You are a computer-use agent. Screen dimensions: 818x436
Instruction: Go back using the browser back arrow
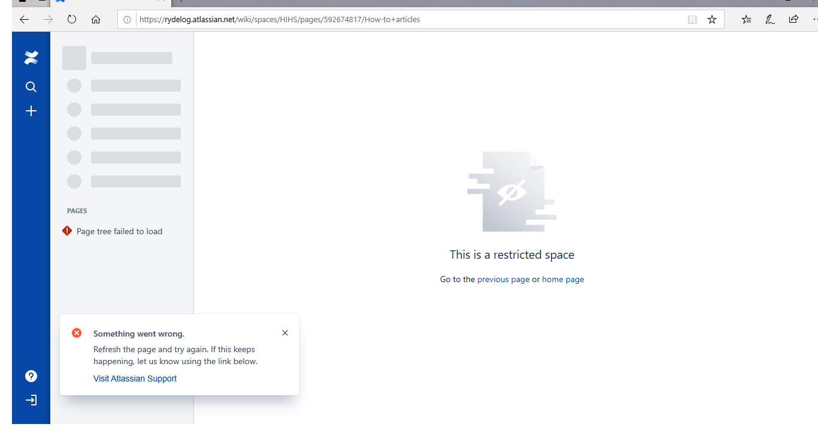(24, 19)
